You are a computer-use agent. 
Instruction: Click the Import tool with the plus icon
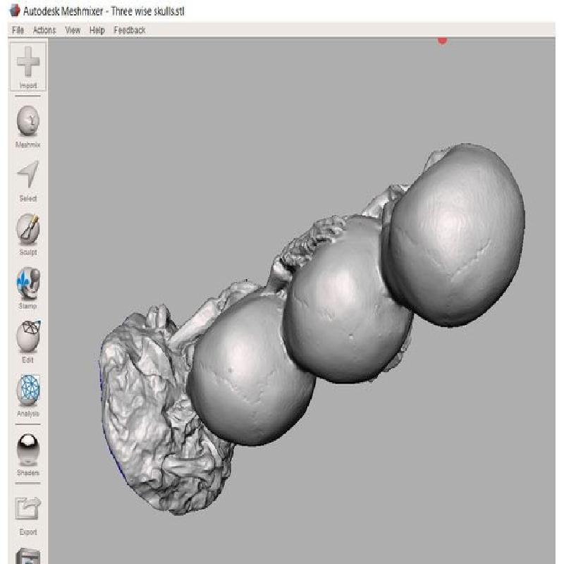[x=28, y=66]
